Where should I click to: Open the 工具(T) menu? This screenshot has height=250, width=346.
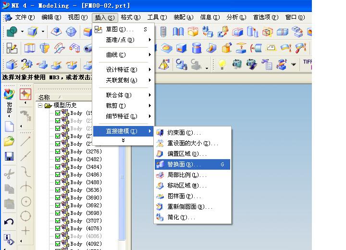tap(157, 17)
